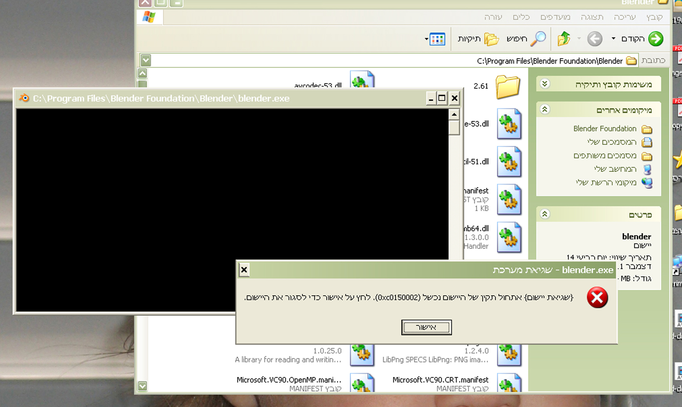Select the file name Microsoft.VC90.OpenMP.mani…

[289, 380]
